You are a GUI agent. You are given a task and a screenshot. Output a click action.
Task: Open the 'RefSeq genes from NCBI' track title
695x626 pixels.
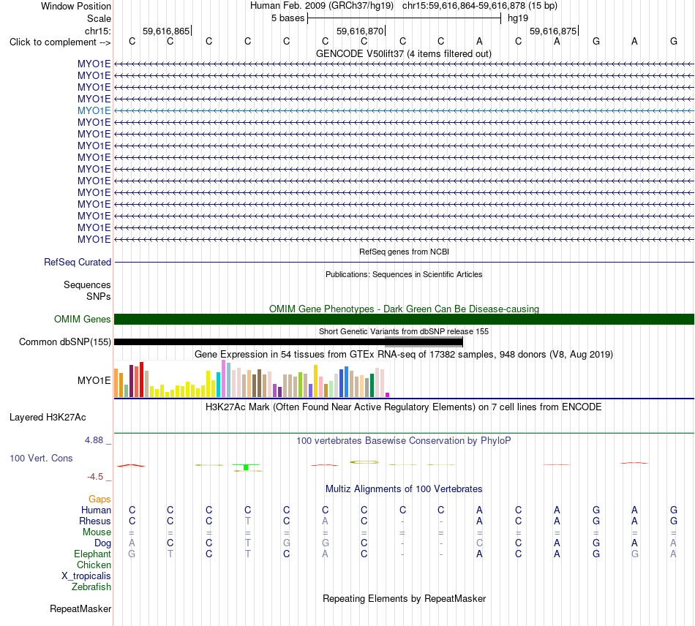404,252
